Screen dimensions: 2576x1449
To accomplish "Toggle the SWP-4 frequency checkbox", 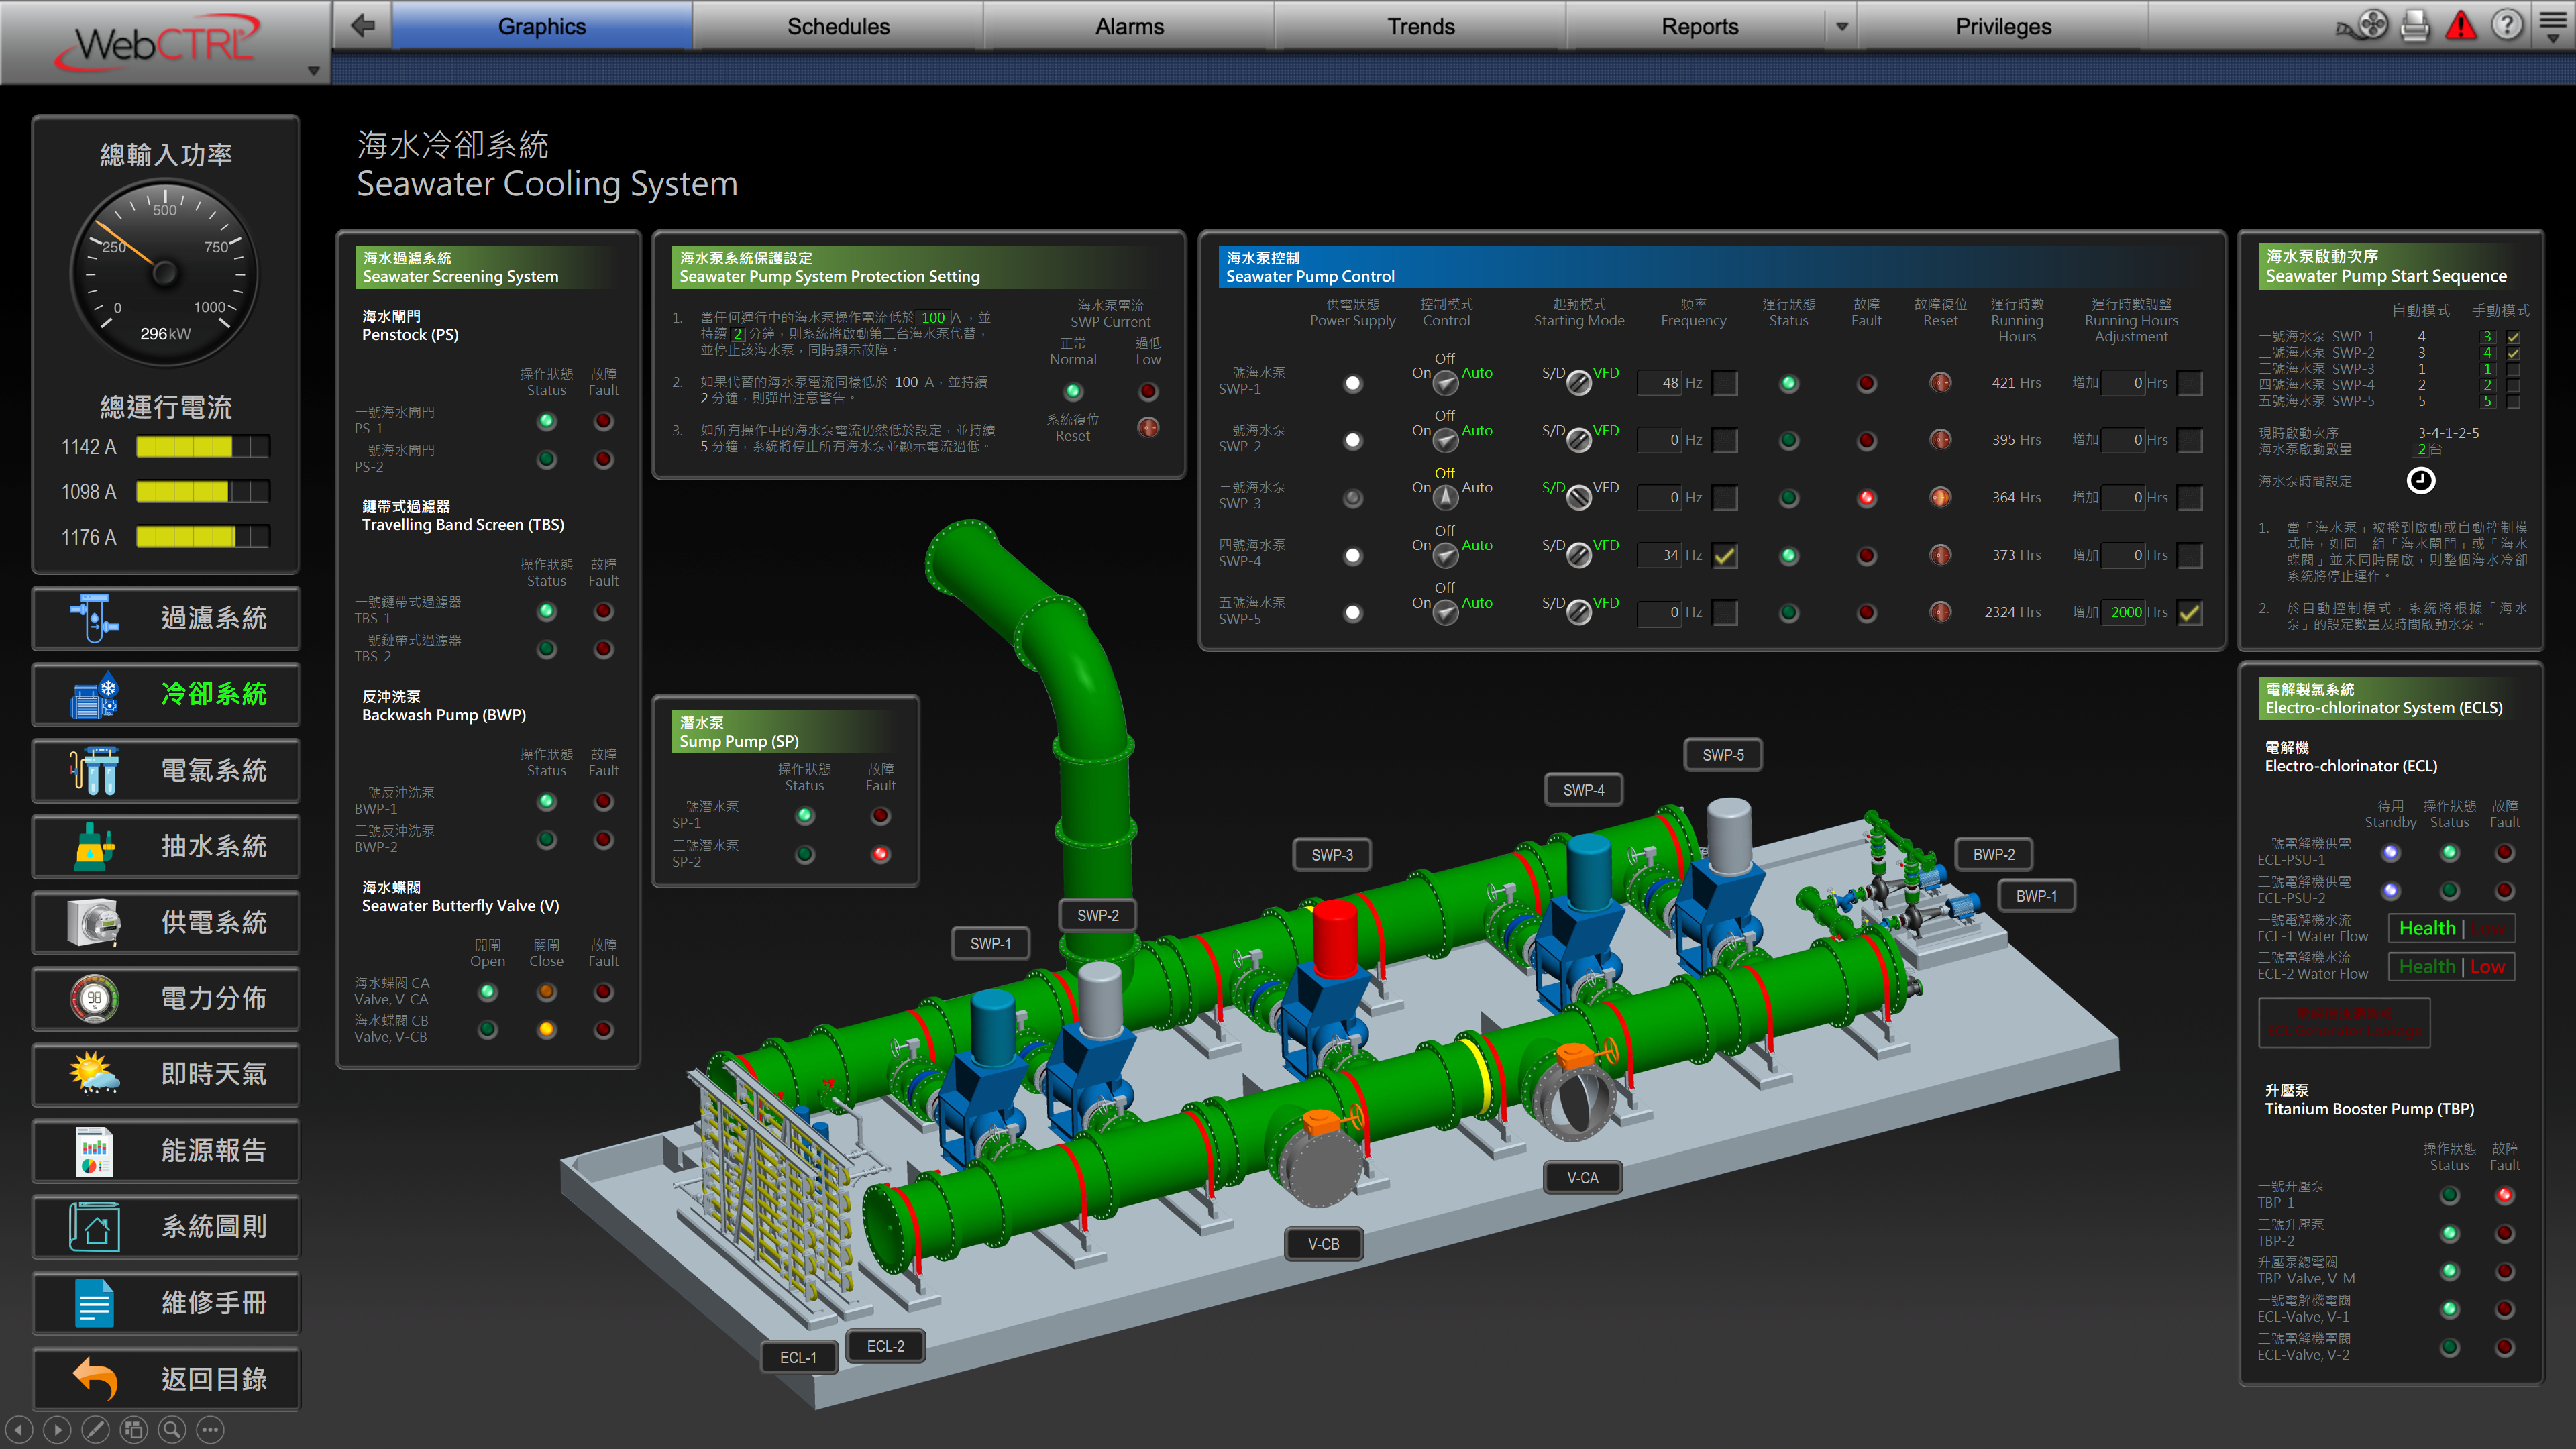I will pyautogui.click(x=1725, y=556).
